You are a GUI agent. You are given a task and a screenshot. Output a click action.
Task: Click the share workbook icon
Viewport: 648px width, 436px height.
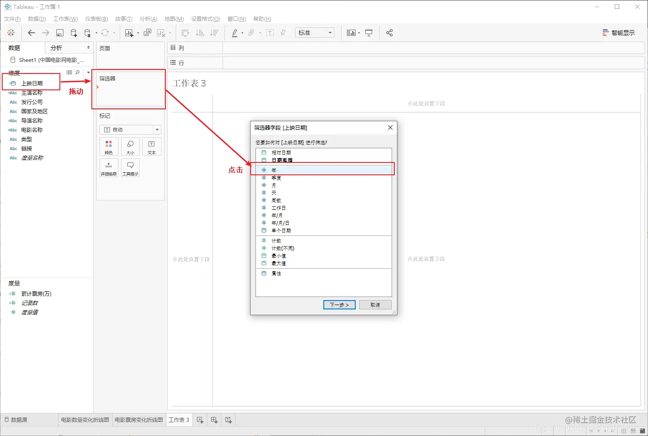389,33
